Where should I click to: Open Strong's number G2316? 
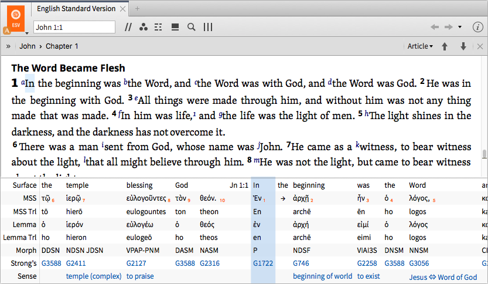210,263
